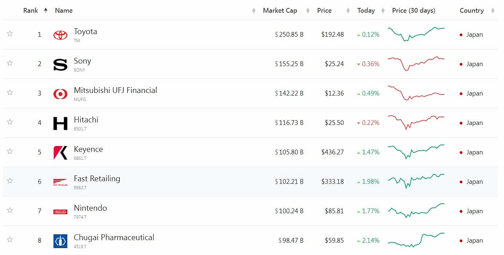Screen dimensions: 504x255
Task: Click the Nintendo logo icon
Action: 60,211
